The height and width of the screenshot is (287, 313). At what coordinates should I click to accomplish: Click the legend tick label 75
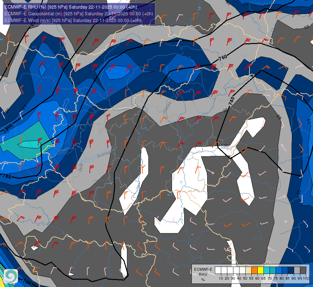coord(276,278)
